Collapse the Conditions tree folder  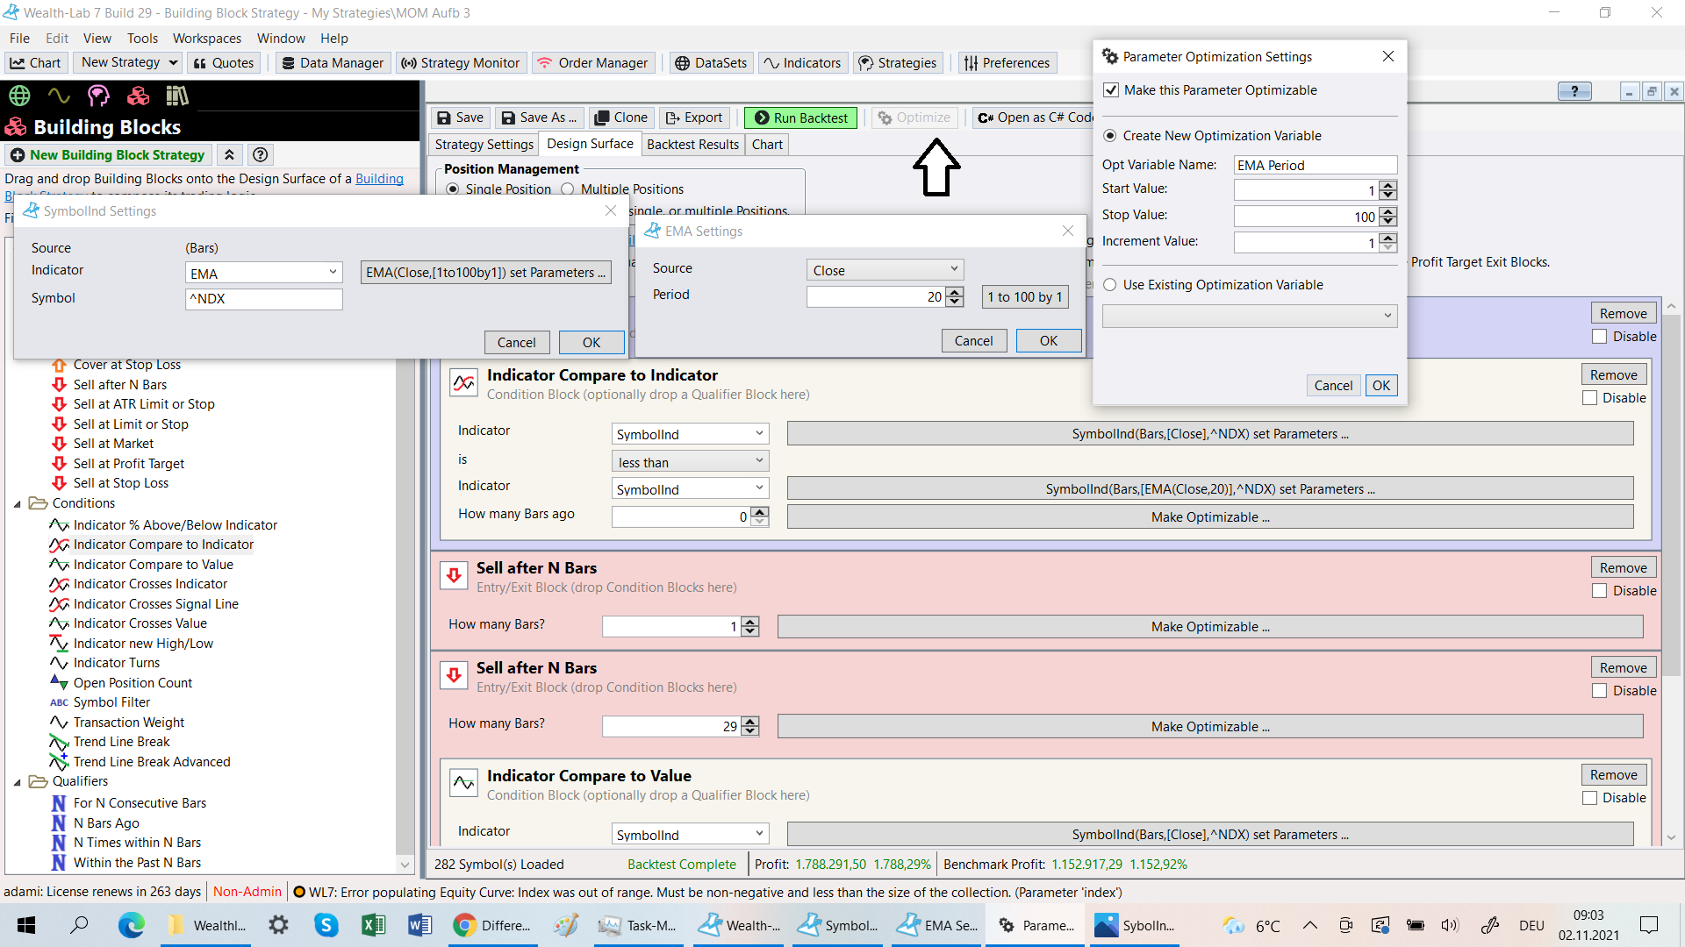[x=18, y=504]
